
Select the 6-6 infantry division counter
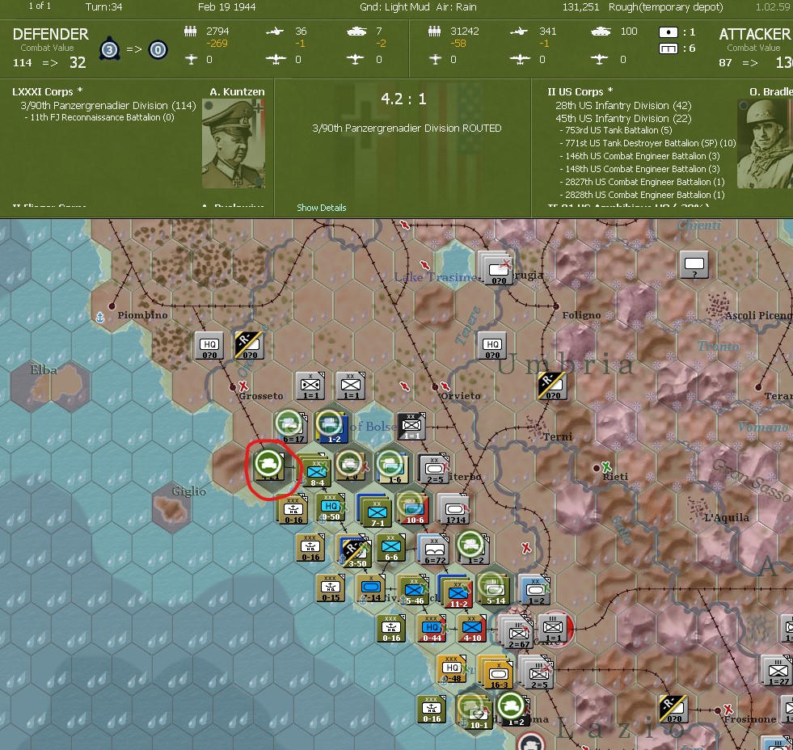[x=391, y=548]
